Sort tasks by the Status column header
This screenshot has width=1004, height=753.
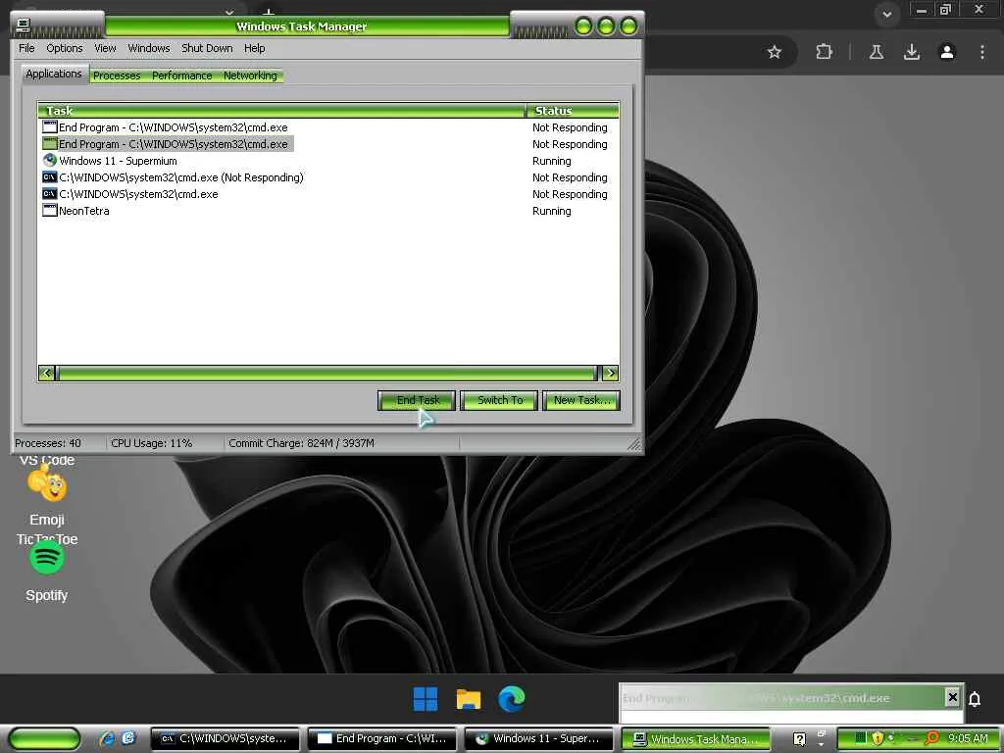pyautogui.click(x=573, y=110)
